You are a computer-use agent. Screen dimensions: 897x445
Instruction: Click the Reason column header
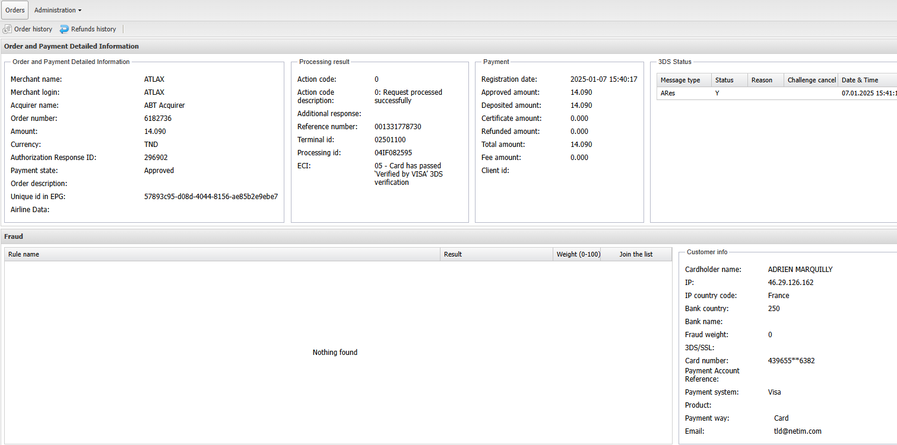(x=765, y=80)
